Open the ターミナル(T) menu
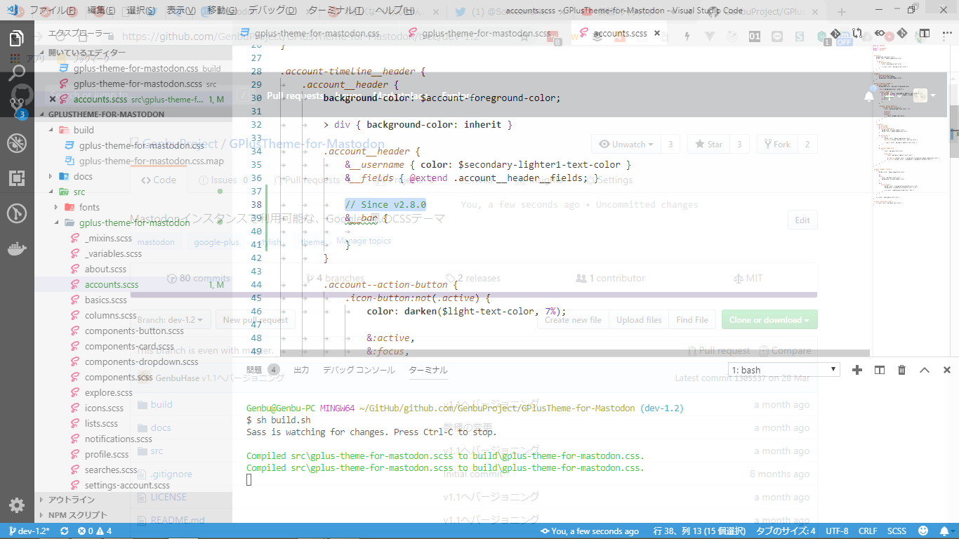The width and height of the screenshot is (959, 539). 335,11
